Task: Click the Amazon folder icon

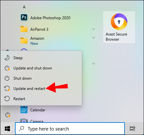Action: (x=24, y=41)
